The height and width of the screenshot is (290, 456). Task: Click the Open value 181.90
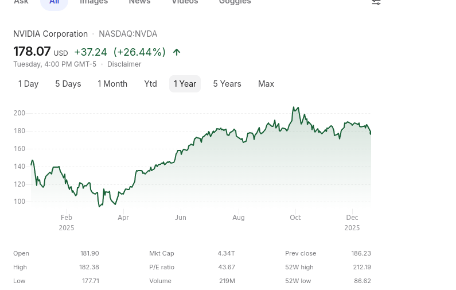(89, 253)
